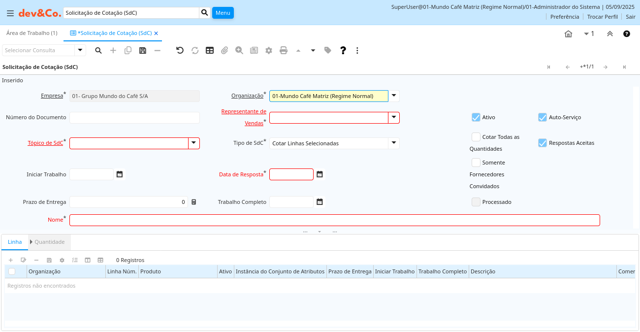Click the Help question mark toolbar icon
Image resolution: width=640 pixels, height=332 pixels.
click(x=343, y=50)
